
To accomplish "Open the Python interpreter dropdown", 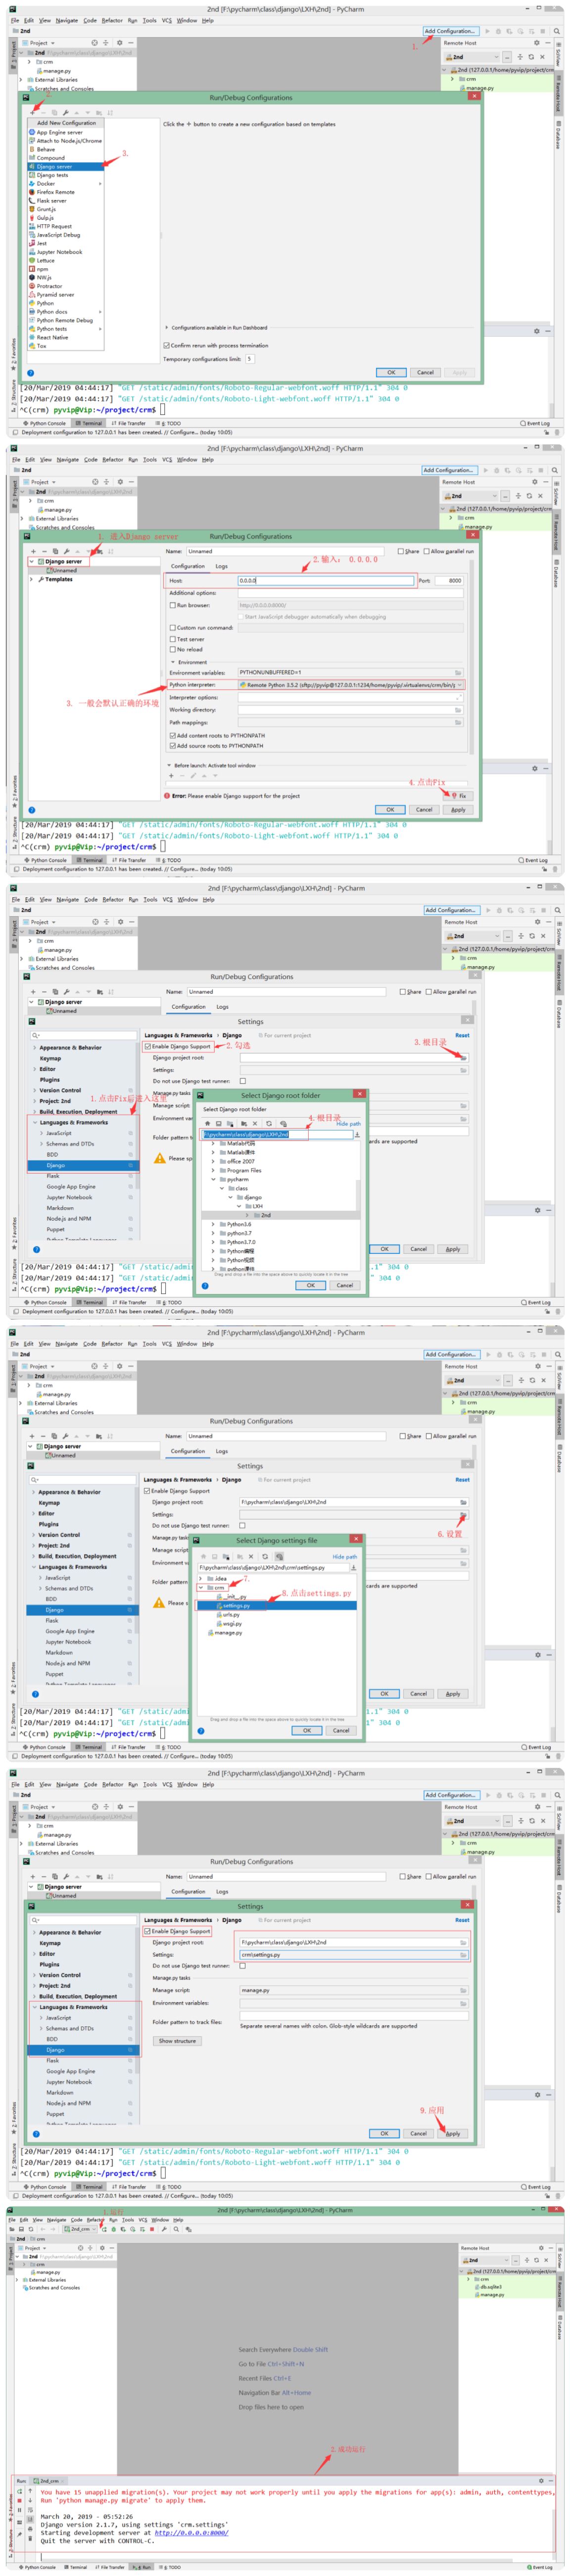I will coord(350,685).
